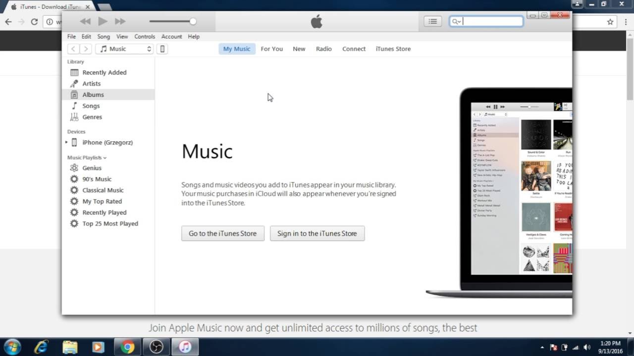Open a new Chrome tab
634x356 pixels.
(x=104, y=7)
